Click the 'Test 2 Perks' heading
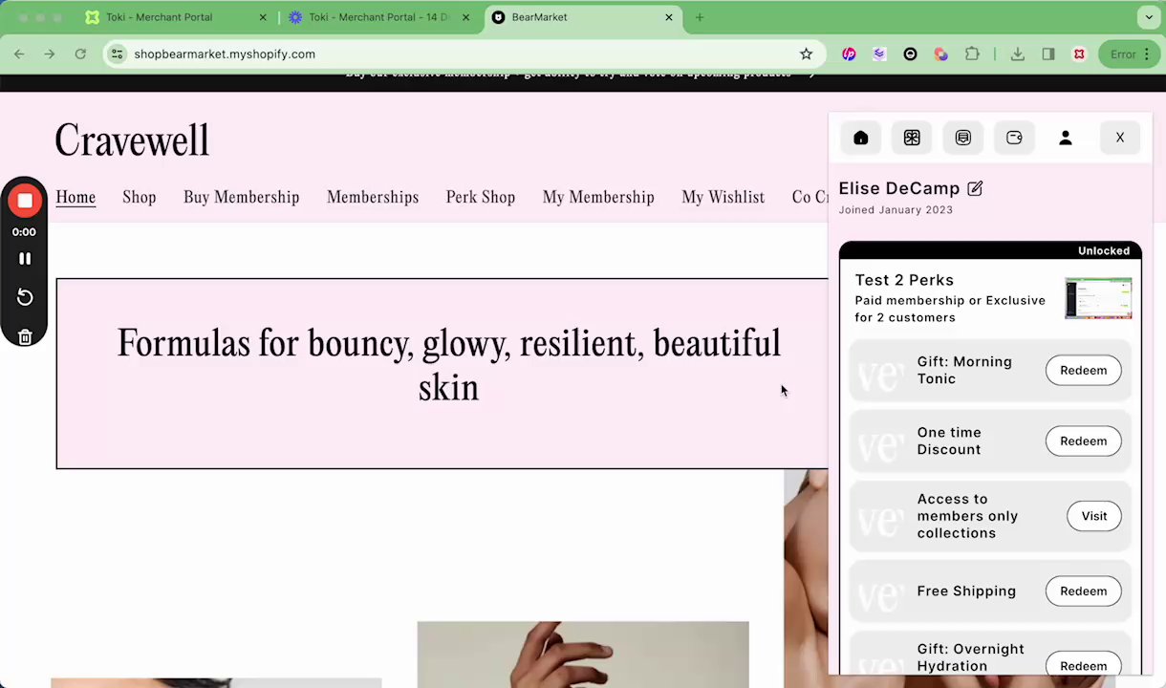Screen dimensions: 1166x688 tap(904, 280)
